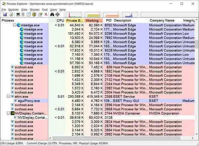This screenshot has width=199, height=146.
Task: Collapse the top msedge.exe process tree
Action: (x=14, y=25)
